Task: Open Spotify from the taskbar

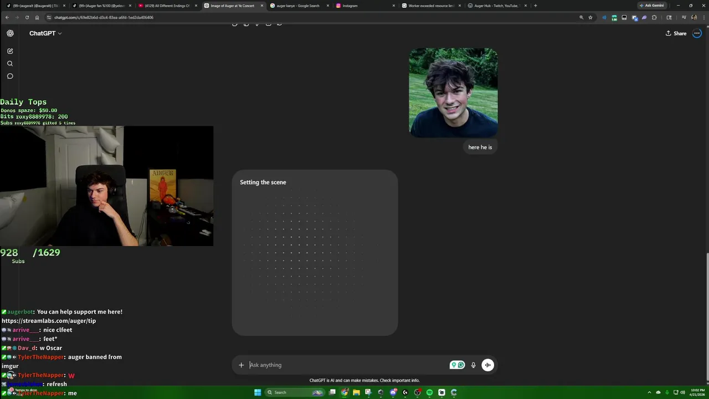Action: tap(429, 392)
